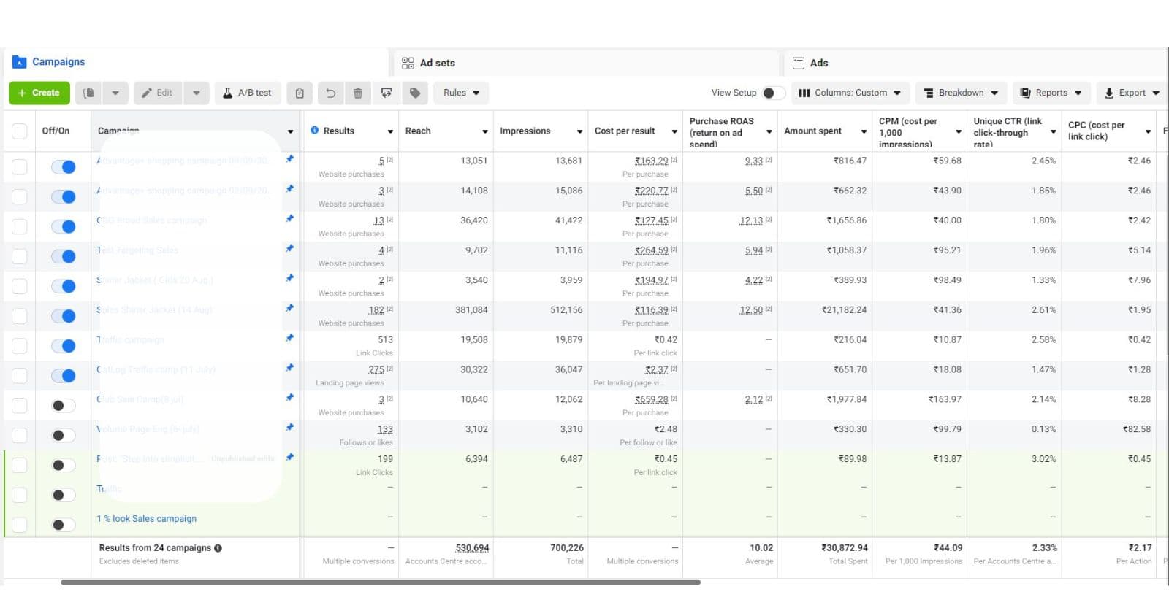Click the pin icon in the row with reach 381,084

tap(290, 308)
